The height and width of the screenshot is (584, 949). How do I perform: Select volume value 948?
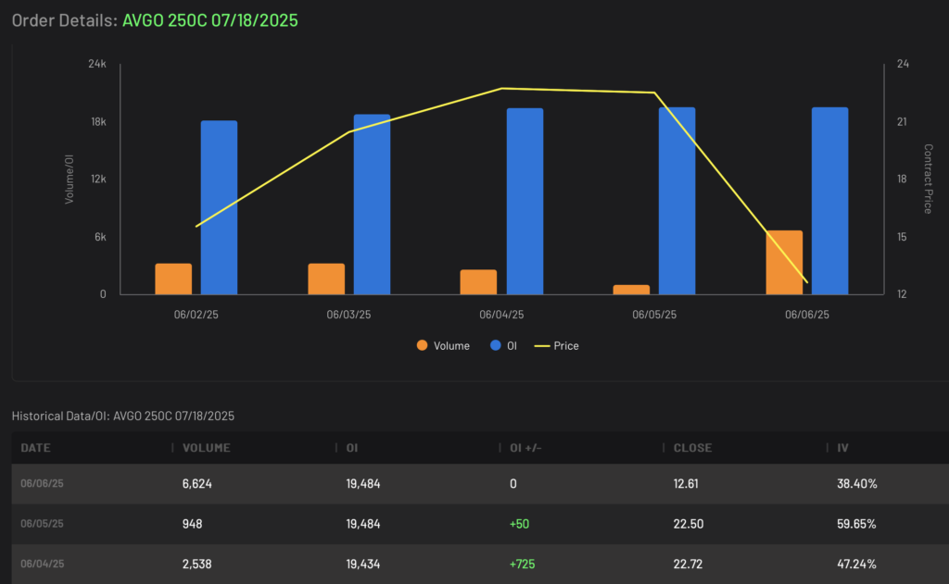click(193, 524)
